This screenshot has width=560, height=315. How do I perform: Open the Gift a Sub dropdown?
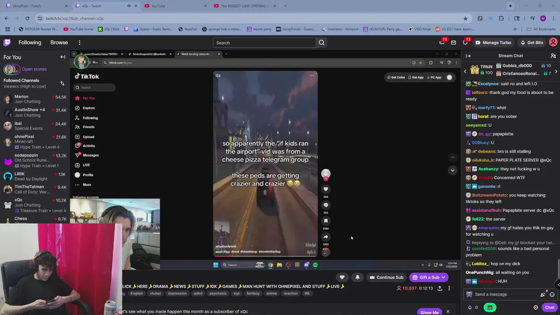pos(443,277)
